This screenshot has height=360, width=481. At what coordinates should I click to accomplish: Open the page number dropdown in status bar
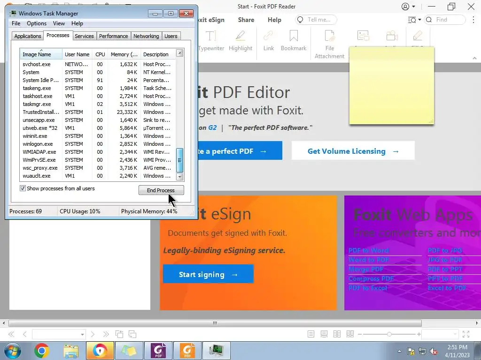point(82,335)
